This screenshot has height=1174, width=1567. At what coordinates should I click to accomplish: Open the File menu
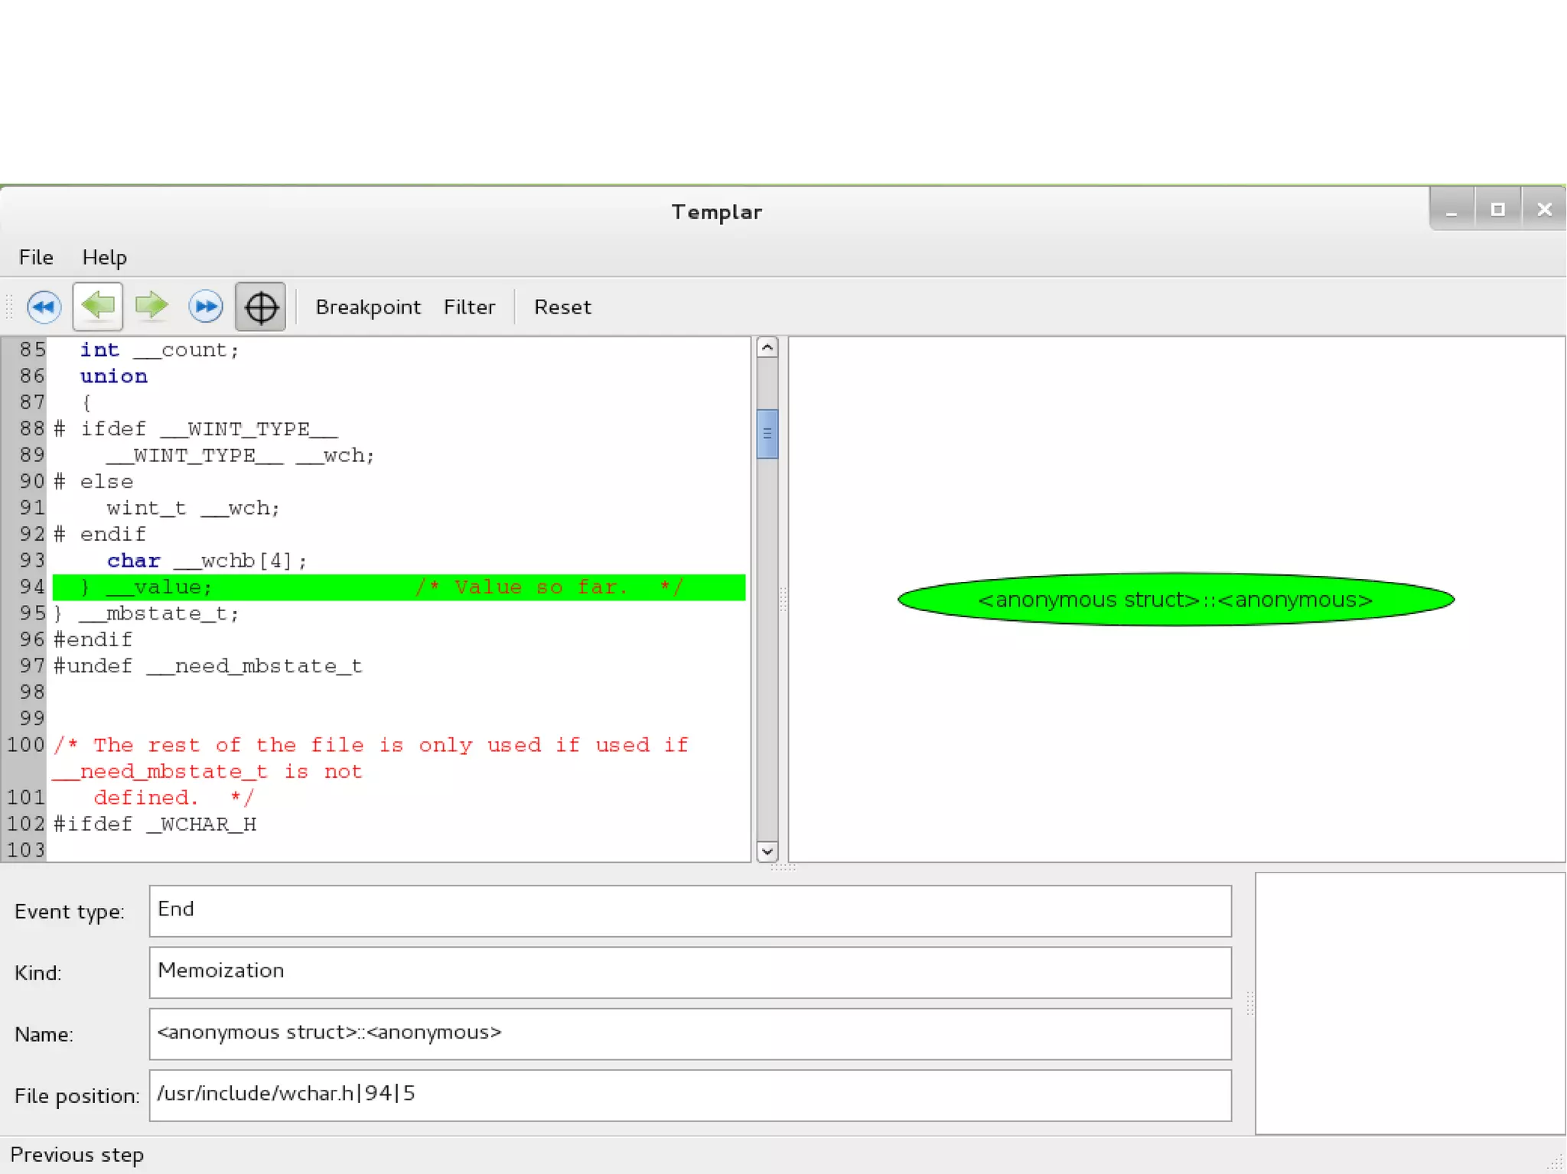pos(36,257)
